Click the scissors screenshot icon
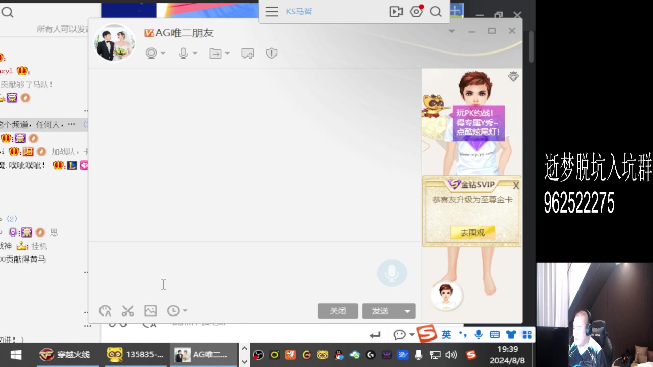 pyautogui.click(x=128, y=311)
